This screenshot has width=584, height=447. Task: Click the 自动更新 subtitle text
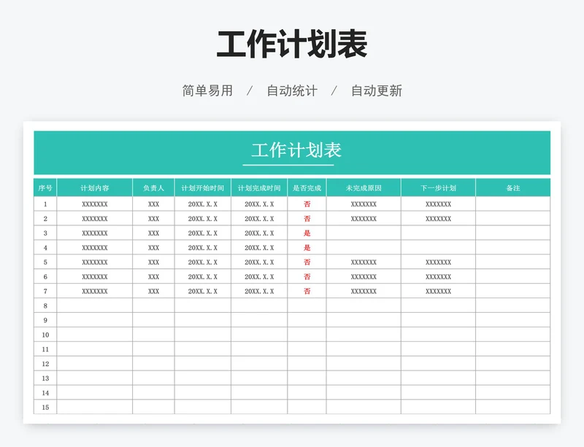(x=377, y=90)
